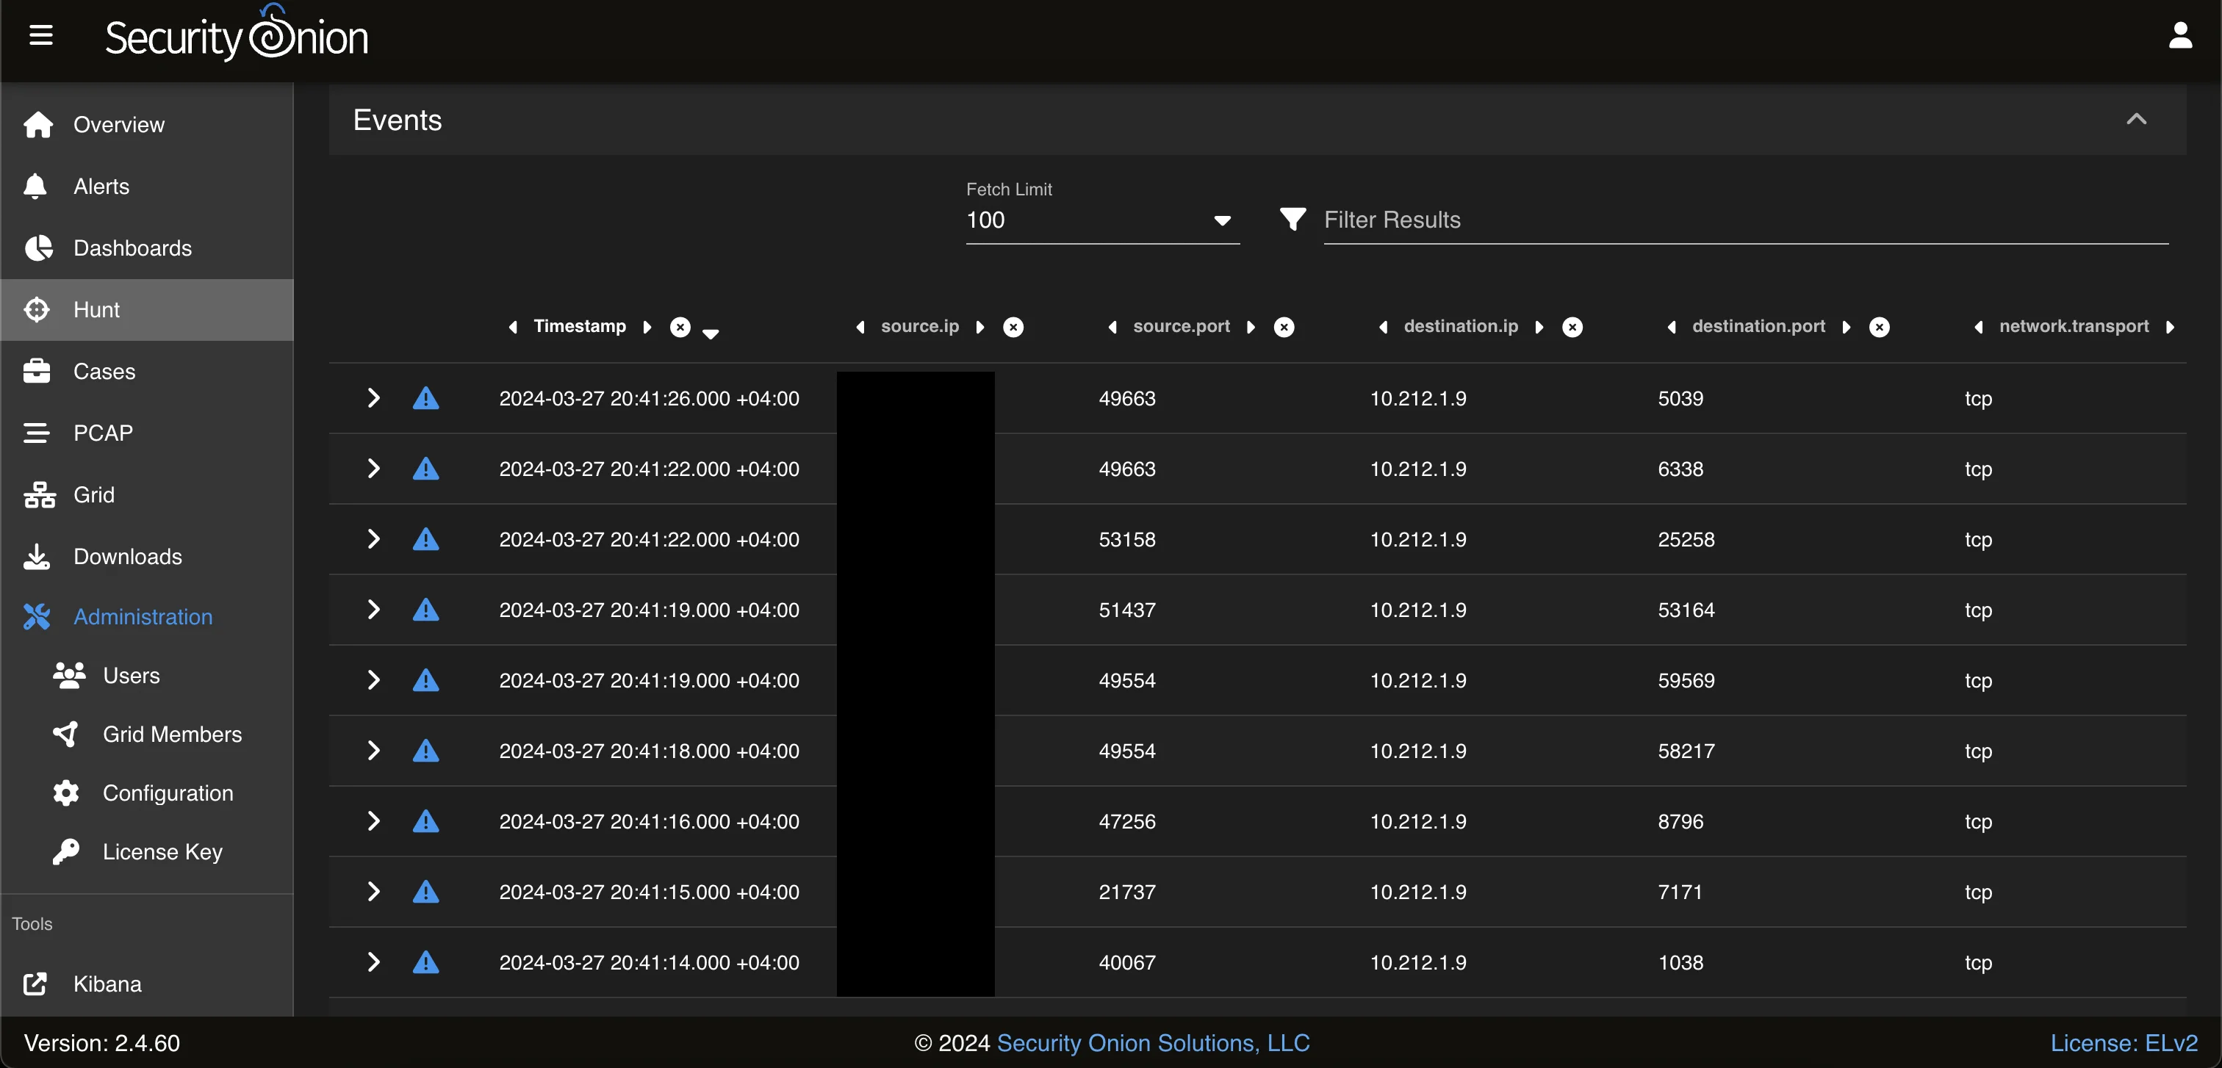Move source.ip column left
This screenshot has height=1068, width=2222.
click(x=860, y=327)
